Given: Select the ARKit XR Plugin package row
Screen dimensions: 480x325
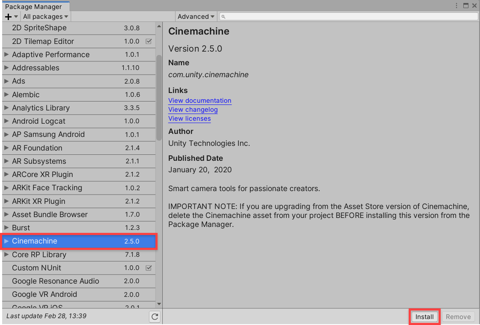Looking at the screenshot, I should tap(79, 201).
